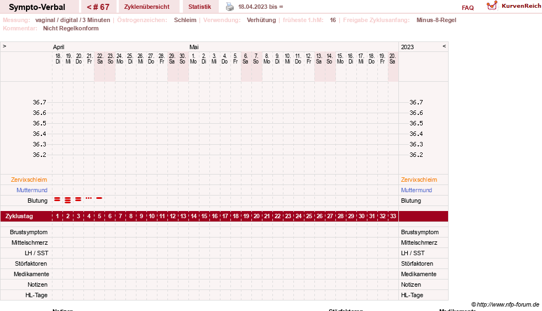Click the date header 1. Mo in Mai

coord(193,59)
